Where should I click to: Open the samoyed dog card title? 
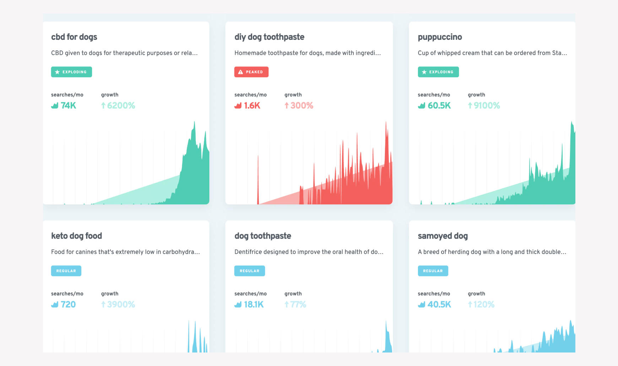[x=443, y=236]
